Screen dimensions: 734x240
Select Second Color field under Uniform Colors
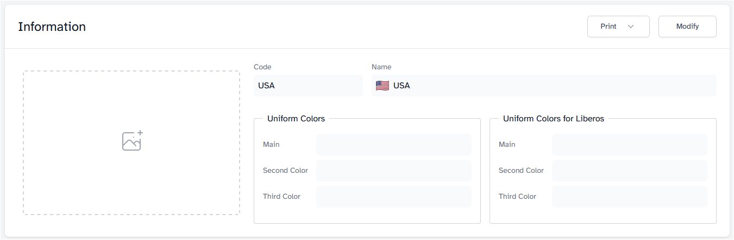coord(393,171)
